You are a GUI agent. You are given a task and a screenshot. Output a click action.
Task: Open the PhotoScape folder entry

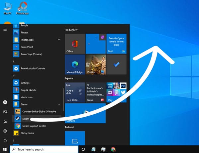pyautogui.click(x=37, y=40)
